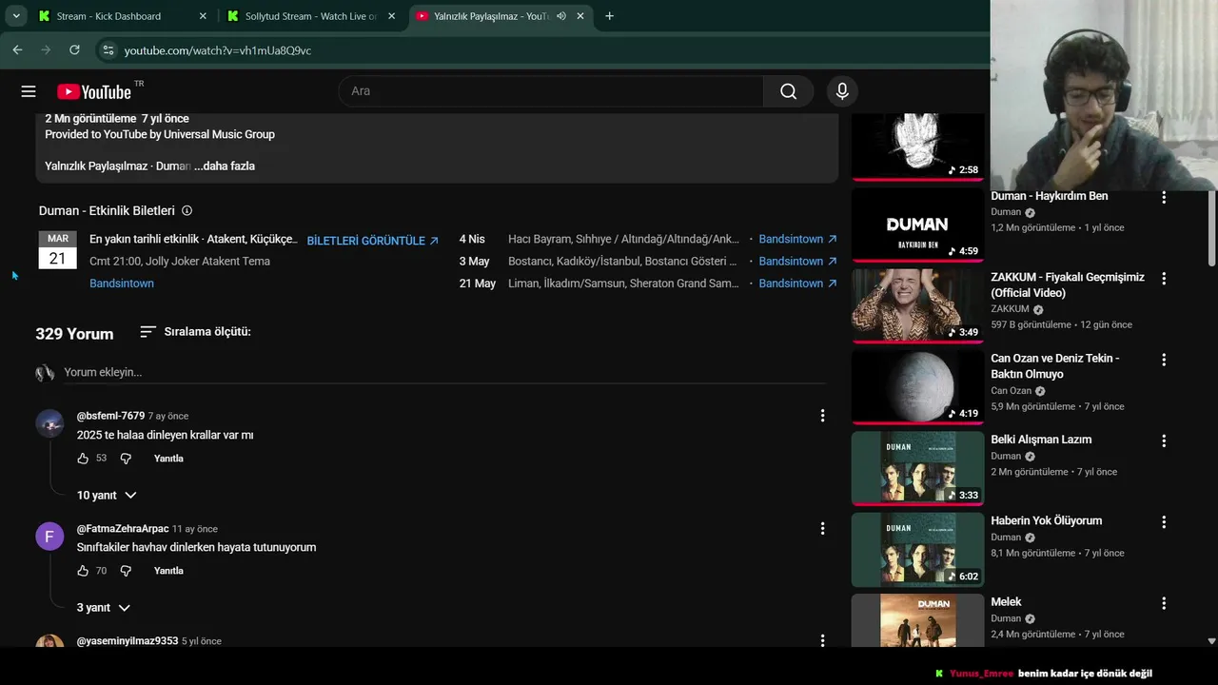Reload the page with refresh icon
The height and width of the screenshot is (685, 1218).
coord(74,50)
